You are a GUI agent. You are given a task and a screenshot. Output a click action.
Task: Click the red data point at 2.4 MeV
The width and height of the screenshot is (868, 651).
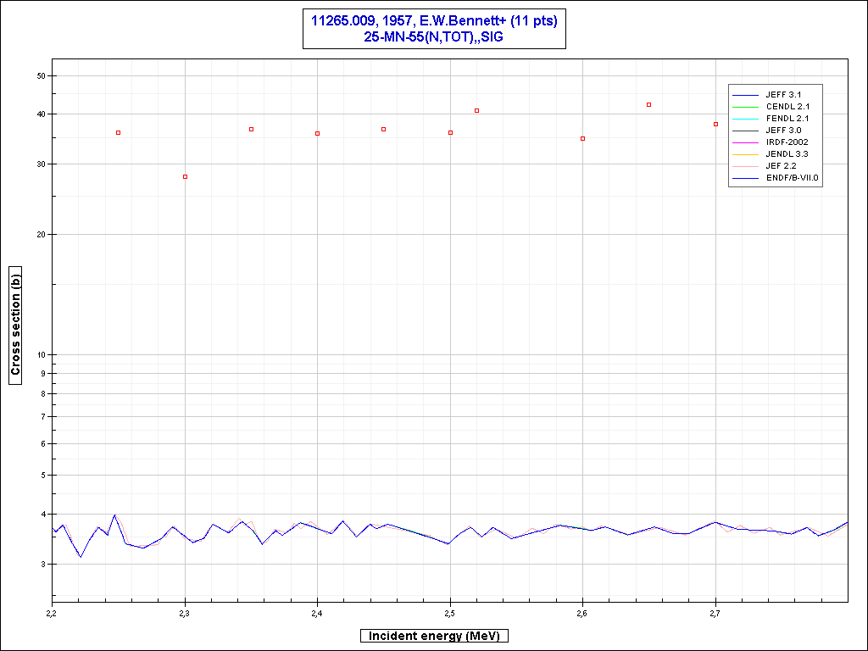click(317, 133)
